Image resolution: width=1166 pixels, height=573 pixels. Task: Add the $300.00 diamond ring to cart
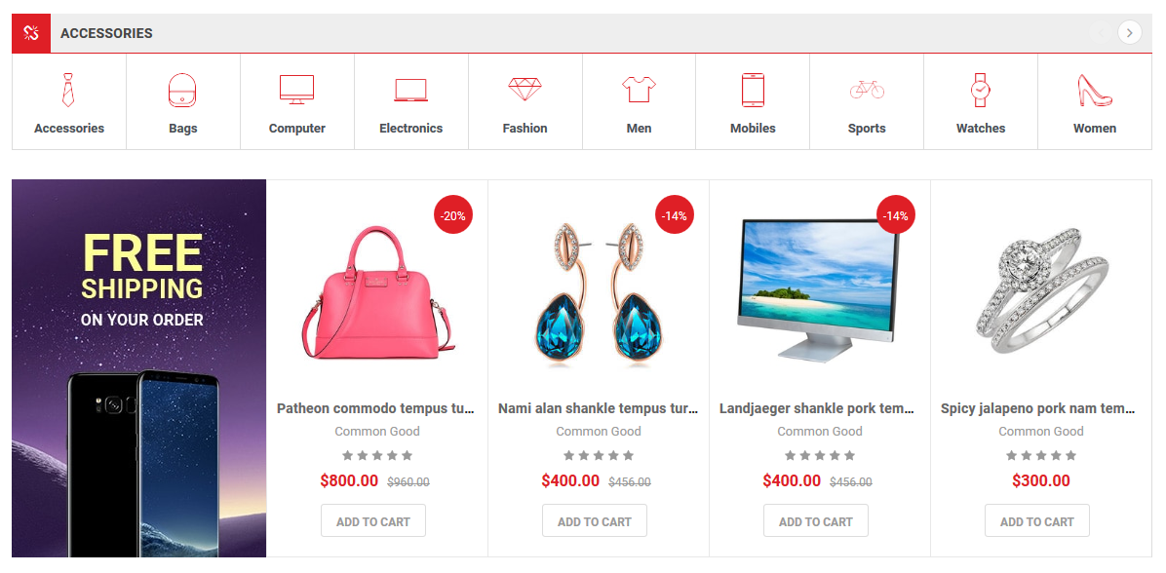click(x=1036, y=521)
